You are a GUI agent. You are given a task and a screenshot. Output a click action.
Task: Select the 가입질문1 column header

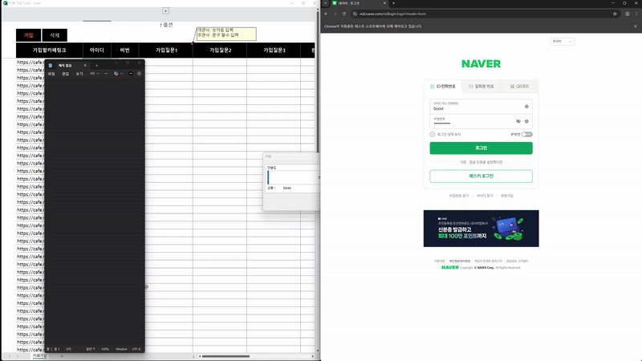[166, 50]
